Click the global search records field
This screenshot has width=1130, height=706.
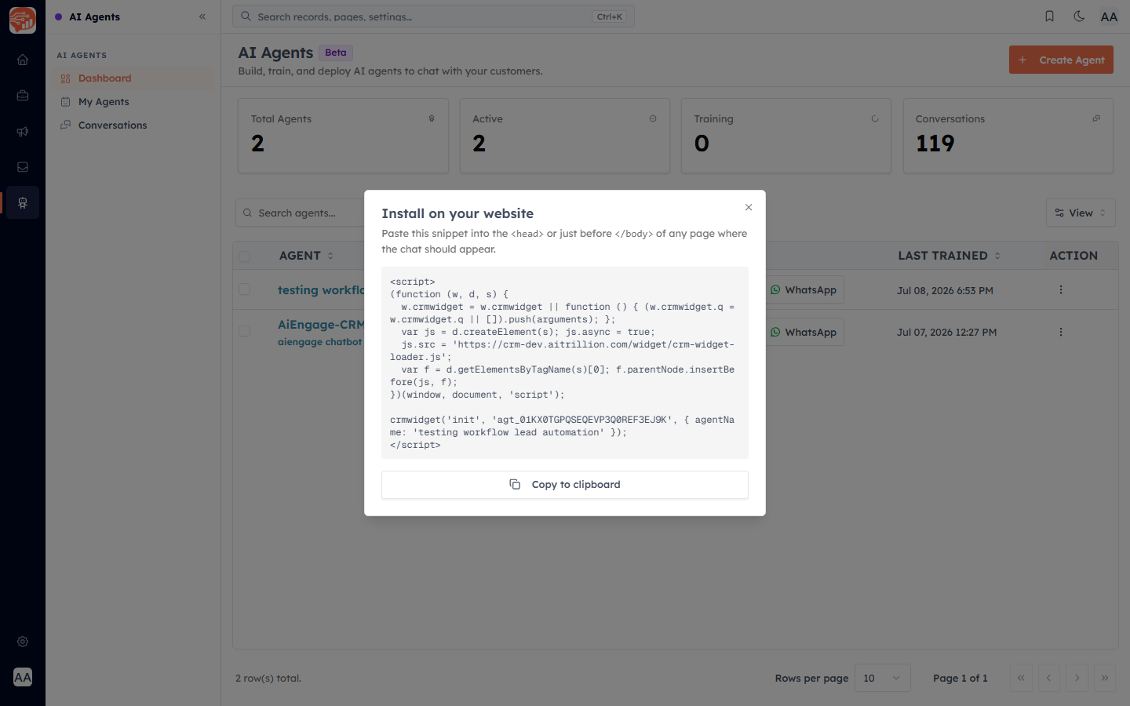point(433,16)
